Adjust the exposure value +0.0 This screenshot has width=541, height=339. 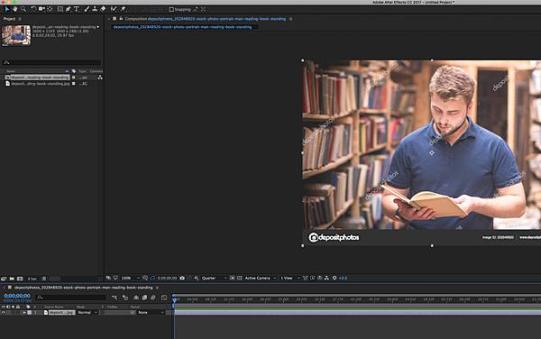click(x=343, y=278)
